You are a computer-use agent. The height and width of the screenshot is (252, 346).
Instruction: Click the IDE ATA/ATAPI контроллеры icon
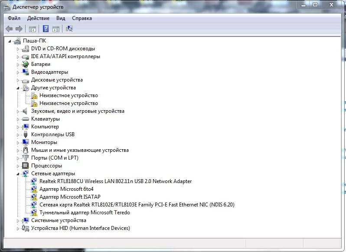tap(26, 57)
